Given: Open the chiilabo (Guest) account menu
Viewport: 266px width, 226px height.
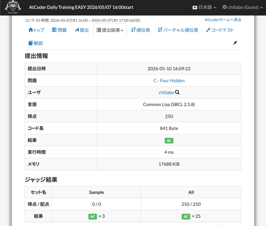Looking at the screenshot, I should [x=243, y=7].
